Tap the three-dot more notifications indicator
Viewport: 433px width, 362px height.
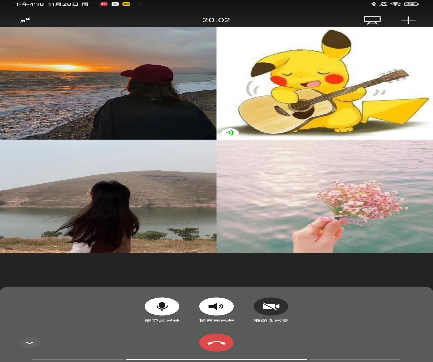coord(140,4)
